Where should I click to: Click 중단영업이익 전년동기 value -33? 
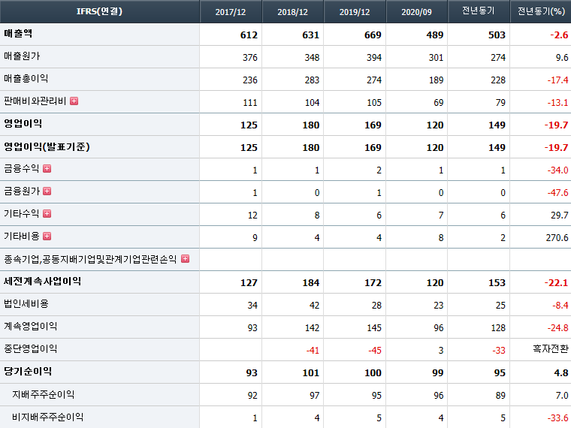(x=499, y=351)
